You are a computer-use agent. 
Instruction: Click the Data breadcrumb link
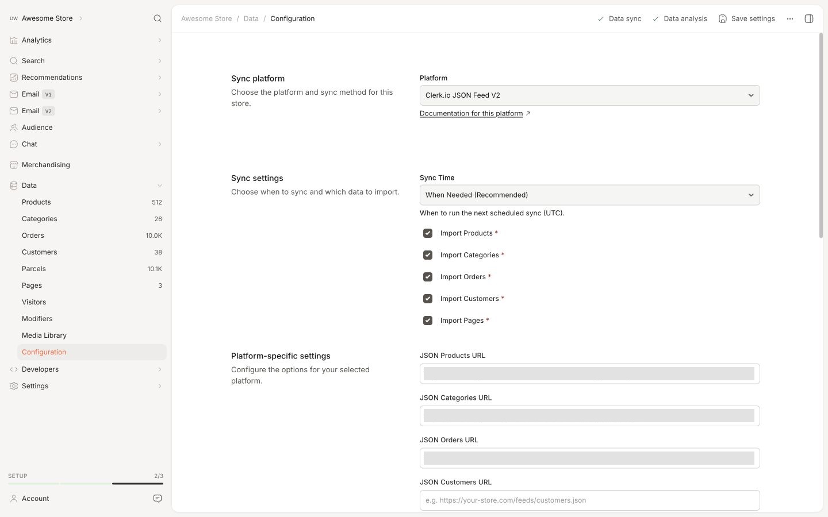click(x=251, y=18)
